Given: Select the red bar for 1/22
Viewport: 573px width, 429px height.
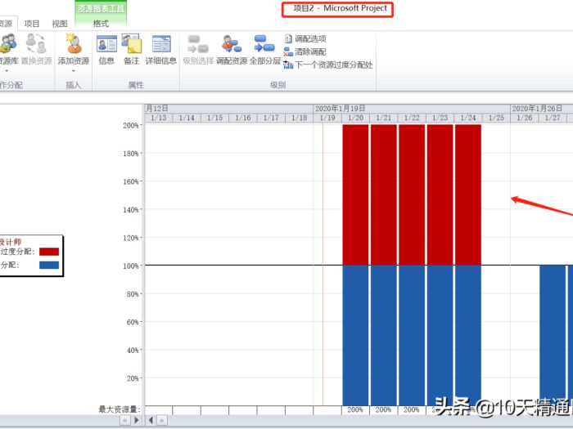Looking at the screenshot, I should point(412,194).
